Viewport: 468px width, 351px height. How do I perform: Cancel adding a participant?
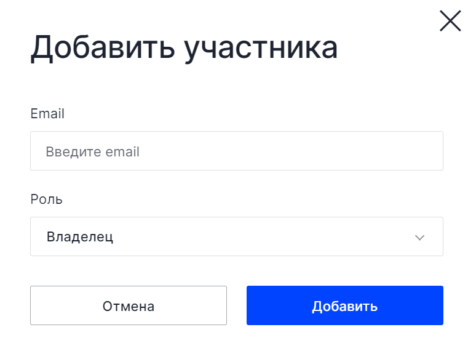point(129,305)
